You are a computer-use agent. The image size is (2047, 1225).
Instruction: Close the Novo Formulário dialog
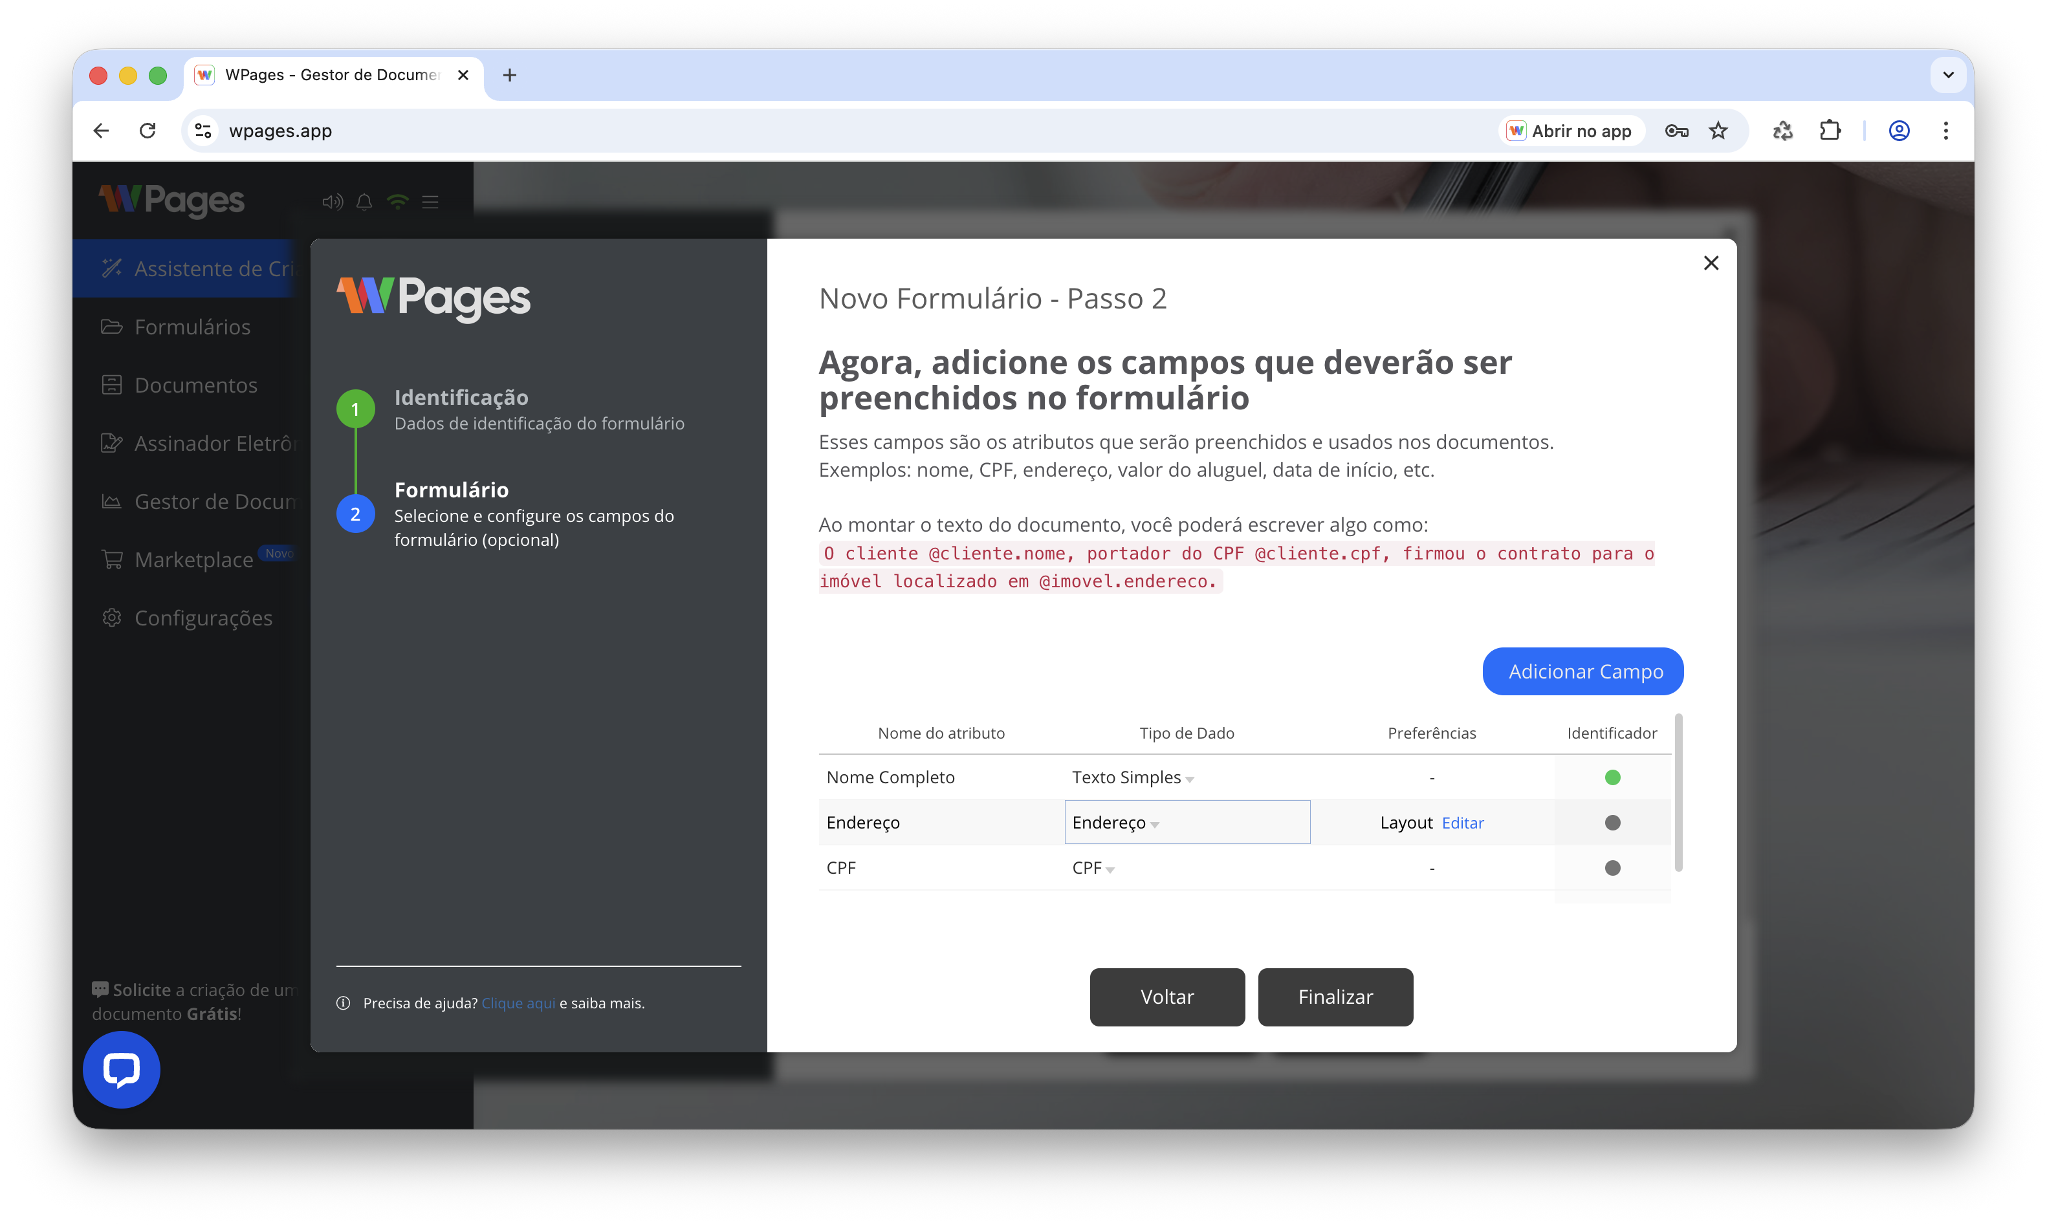pyautogui.click(x=1711, y=263)
